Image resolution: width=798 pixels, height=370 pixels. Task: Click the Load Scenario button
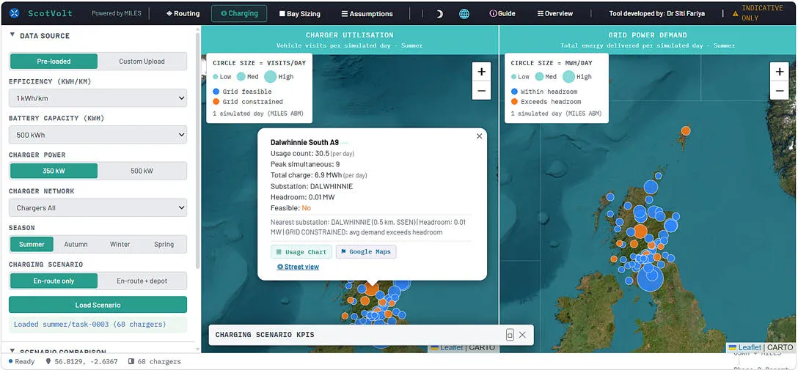98,305
